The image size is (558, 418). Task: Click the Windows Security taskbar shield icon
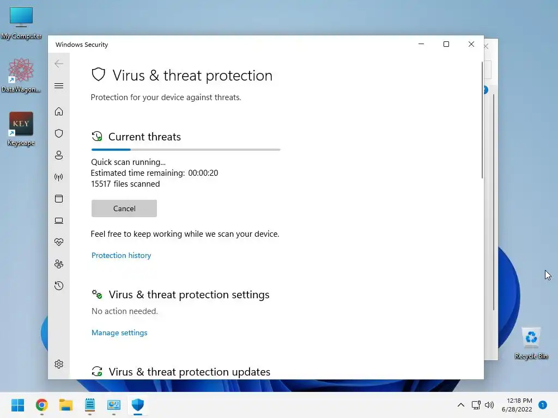point(138,405)
